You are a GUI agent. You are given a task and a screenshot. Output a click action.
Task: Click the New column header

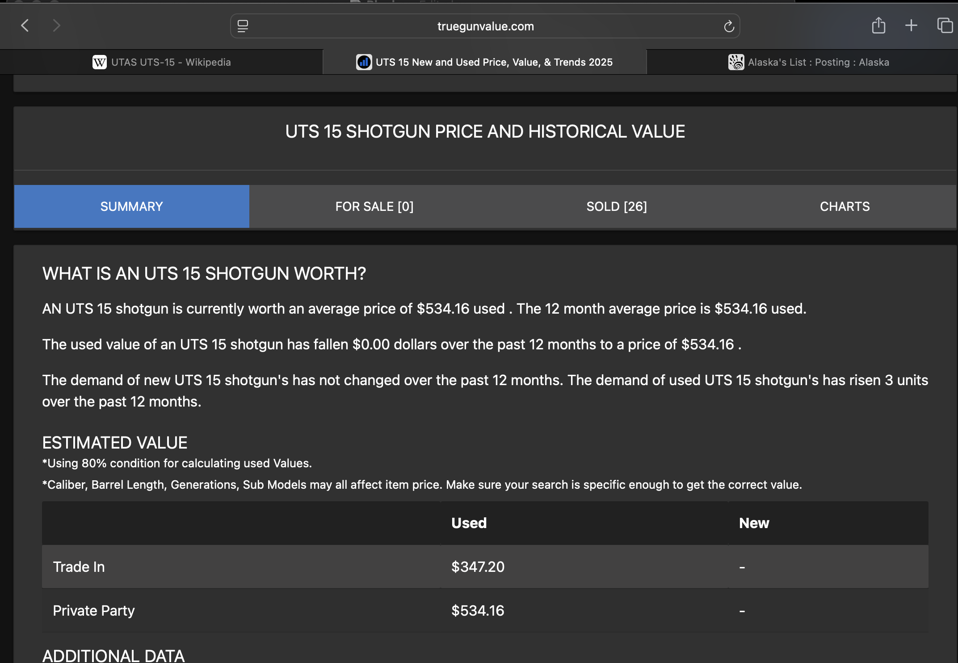[x=754, y=523]
